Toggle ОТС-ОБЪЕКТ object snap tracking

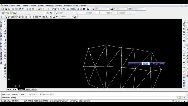pyautogui.click(x=63, y=101)
